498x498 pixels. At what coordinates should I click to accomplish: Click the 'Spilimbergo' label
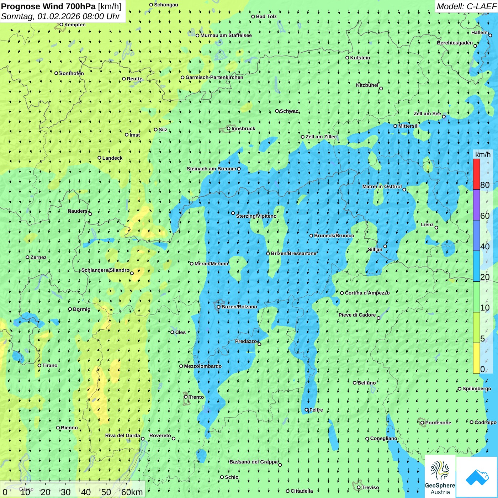477,388
